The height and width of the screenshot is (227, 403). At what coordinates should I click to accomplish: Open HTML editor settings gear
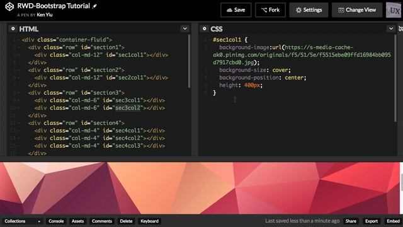13,28
